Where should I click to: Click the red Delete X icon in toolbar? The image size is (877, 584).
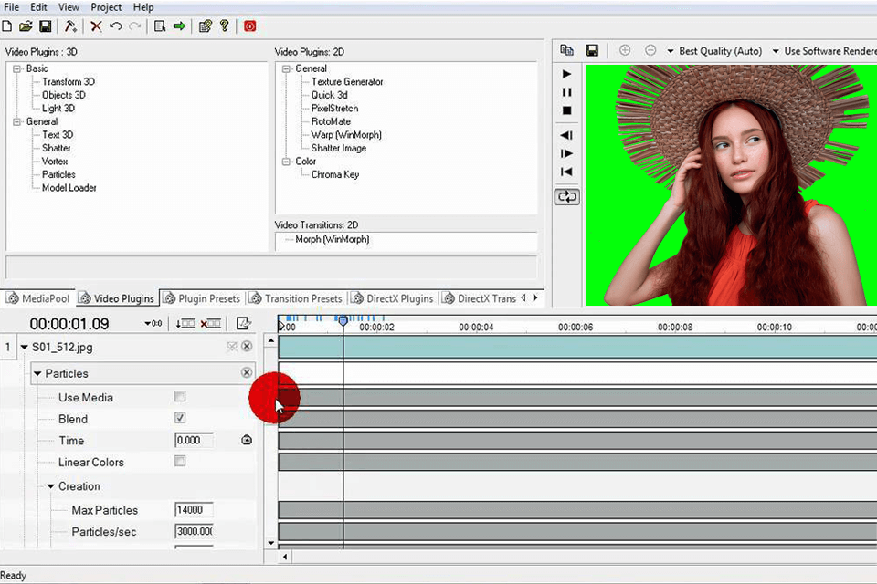96,26
